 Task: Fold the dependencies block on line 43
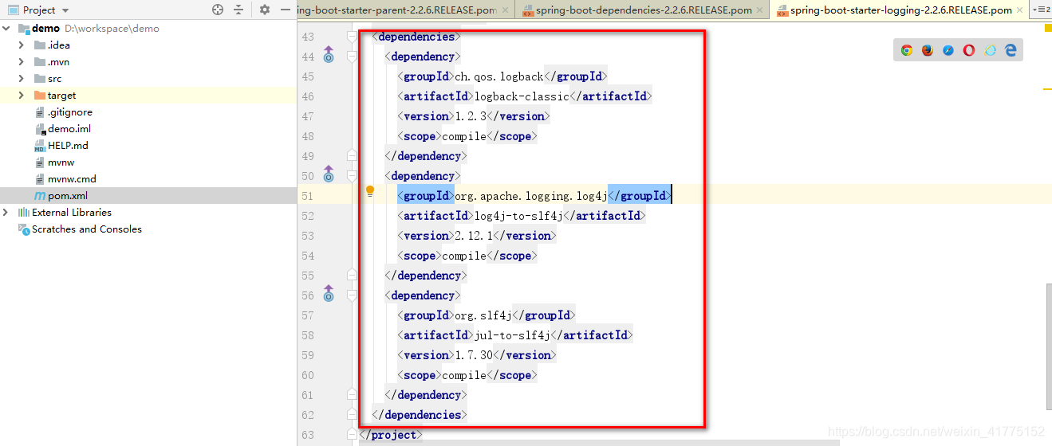pyautogui.click(x=352, y=37)
